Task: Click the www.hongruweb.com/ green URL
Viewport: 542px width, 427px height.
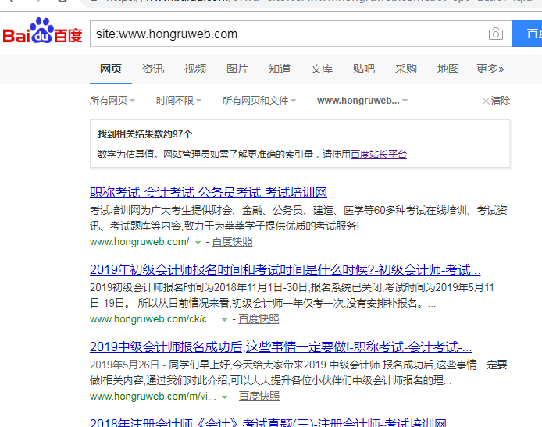Action: click(x=139, y=241)
